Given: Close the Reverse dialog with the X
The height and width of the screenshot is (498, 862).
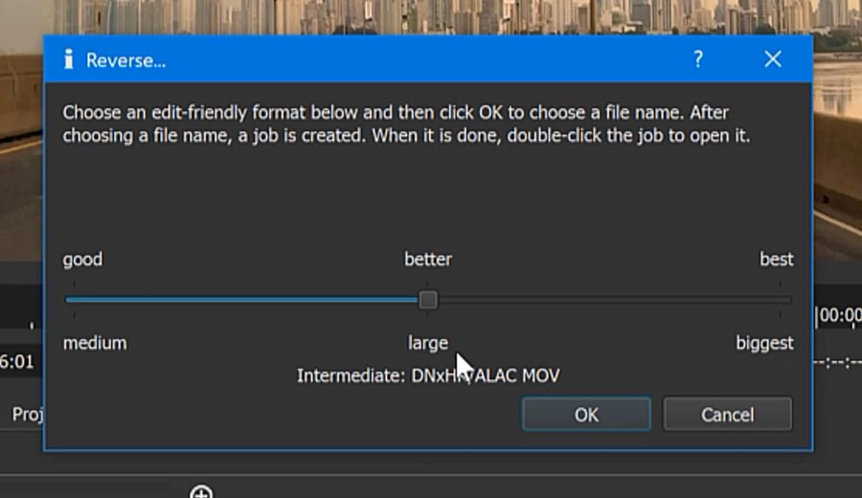Looking at the screenshot, I should tap(773, 59).
